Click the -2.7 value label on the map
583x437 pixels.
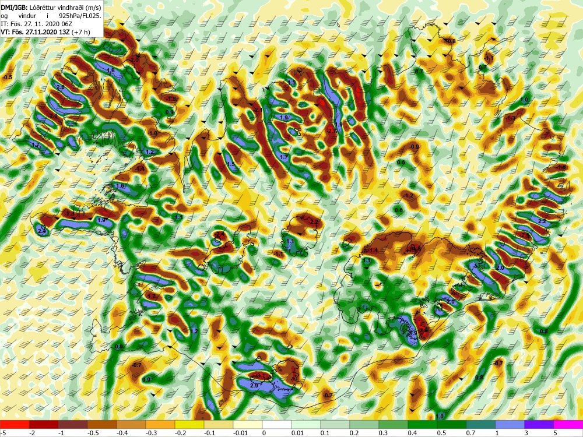332,131
